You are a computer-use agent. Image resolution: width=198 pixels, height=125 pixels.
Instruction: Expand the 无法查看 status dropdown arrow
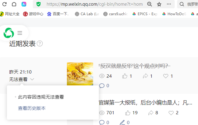pyautogui.click(x=32, y=79)
